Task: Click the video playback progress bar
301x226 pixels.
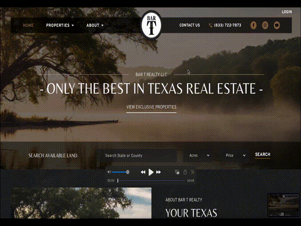Action: (x=151, y=181)
